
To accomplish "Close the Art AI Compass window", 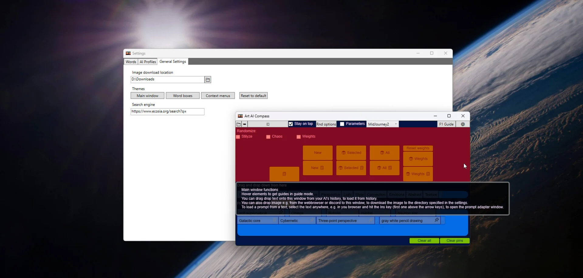I will point(463,116).
